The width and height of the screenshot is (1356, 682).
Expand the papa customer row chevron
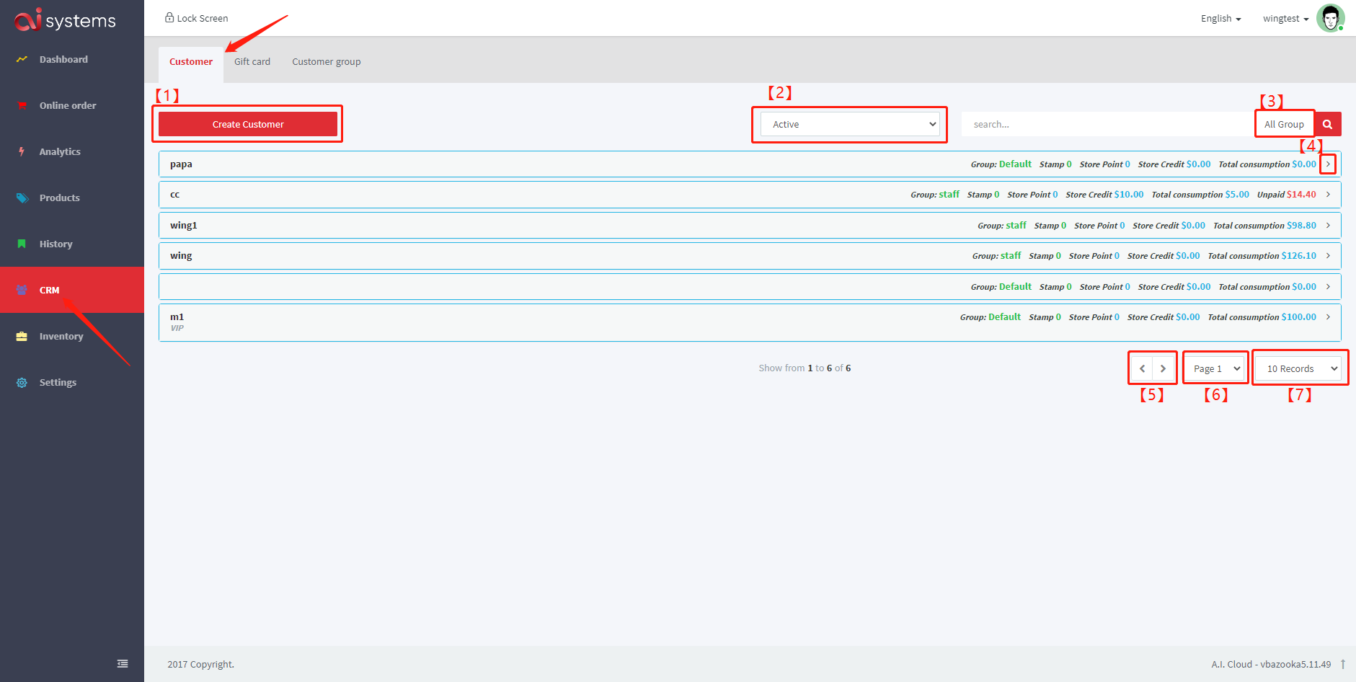[1328, 164]
